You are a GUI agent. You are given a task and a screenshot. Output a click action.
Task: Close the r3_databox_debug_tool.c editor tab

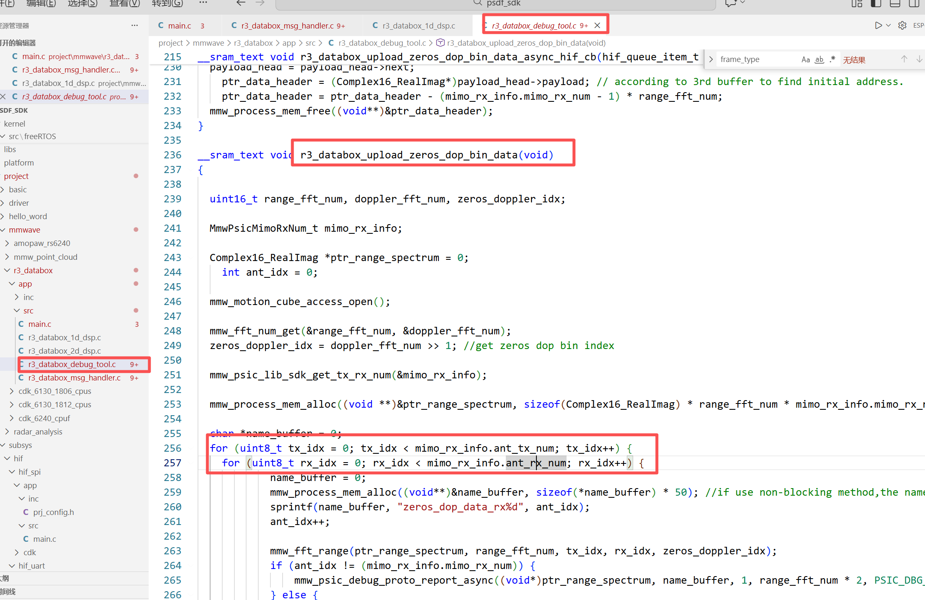pyautogui.click(x=598, y=26)
